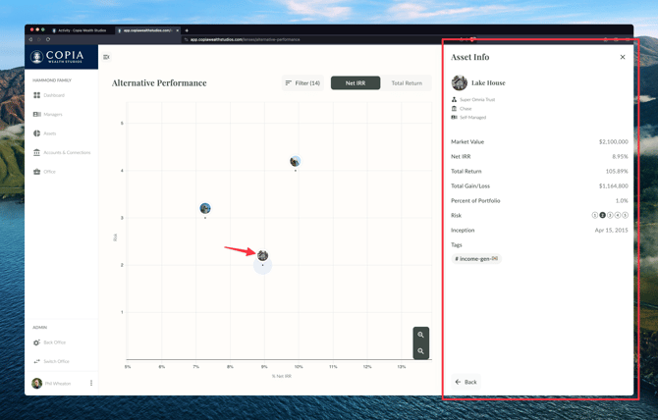The height and width of the screenshot is (420, 658).
Task: Open the Assets section in the sidebar
Action: tap(49, 133)
